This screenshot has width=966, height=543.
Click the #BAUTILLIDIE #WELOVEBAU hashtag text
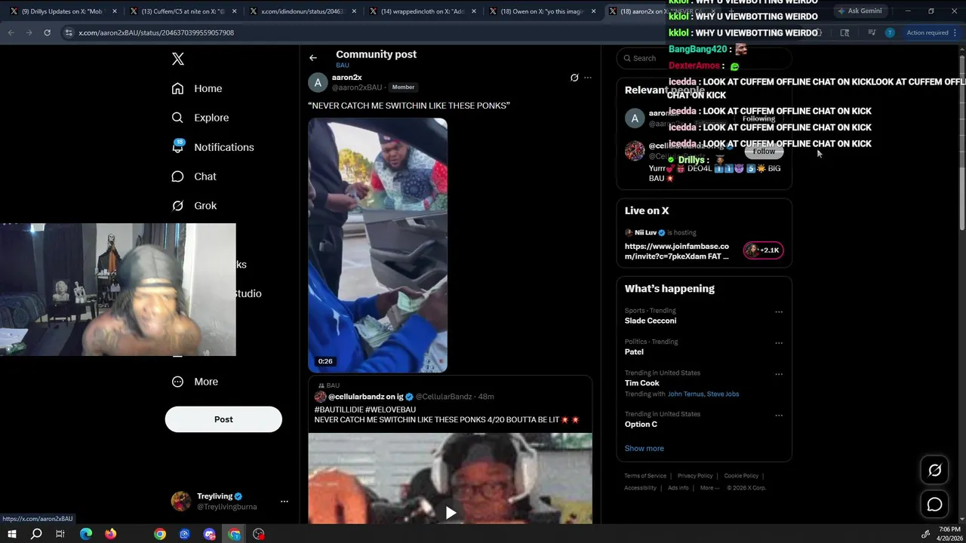365,410
